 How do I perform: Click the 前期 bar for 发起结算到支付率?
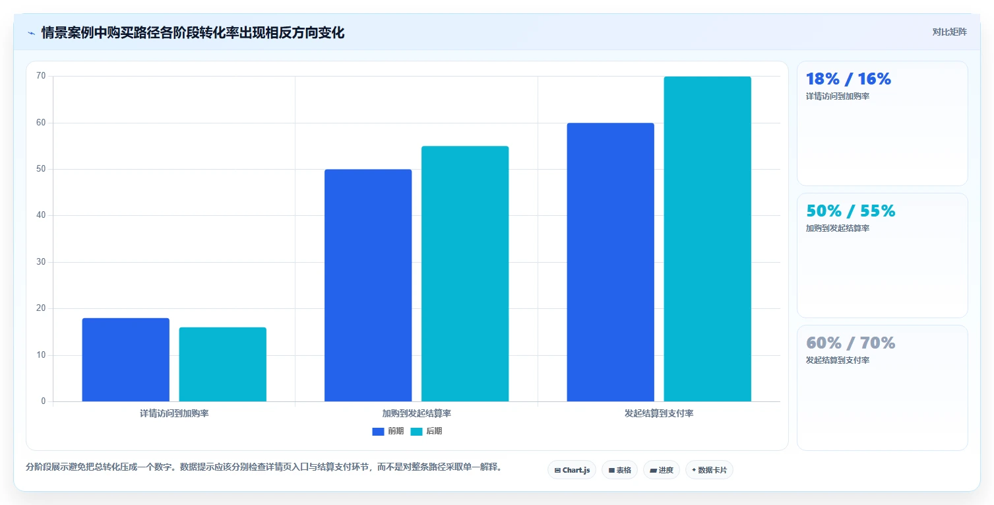(x=610, y=262)
